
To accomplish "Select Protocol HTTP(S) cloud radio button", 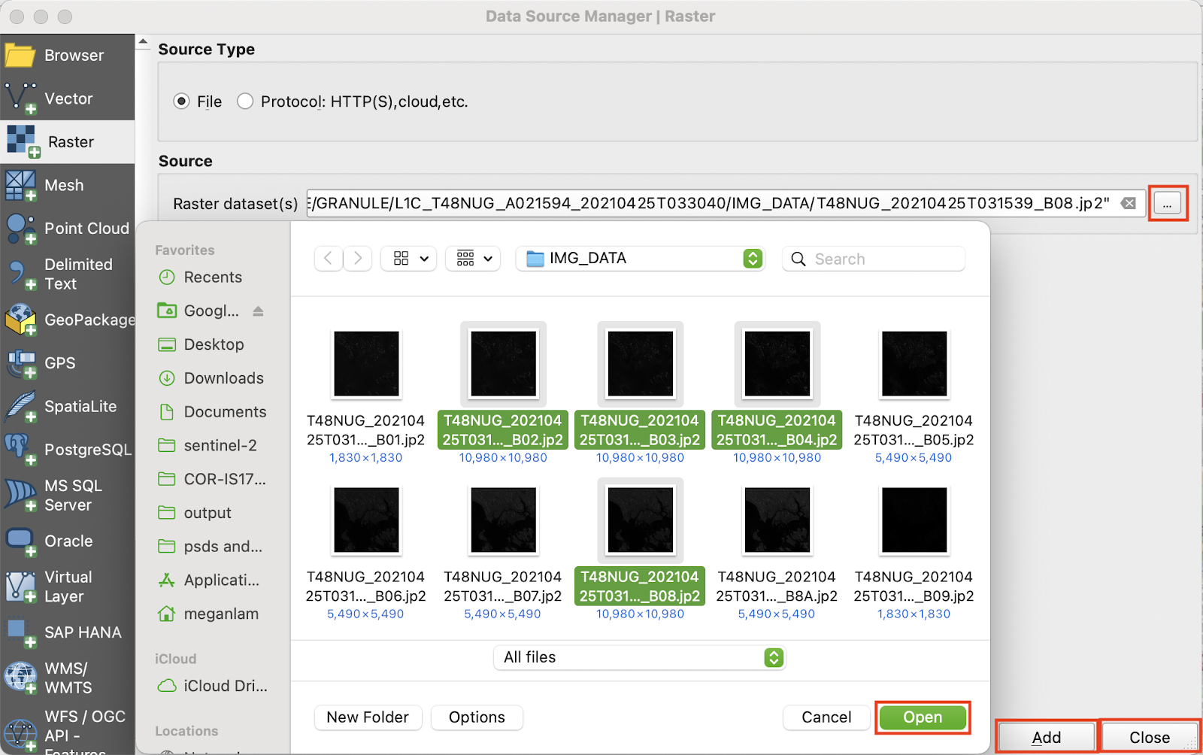I will pos(245,102).
